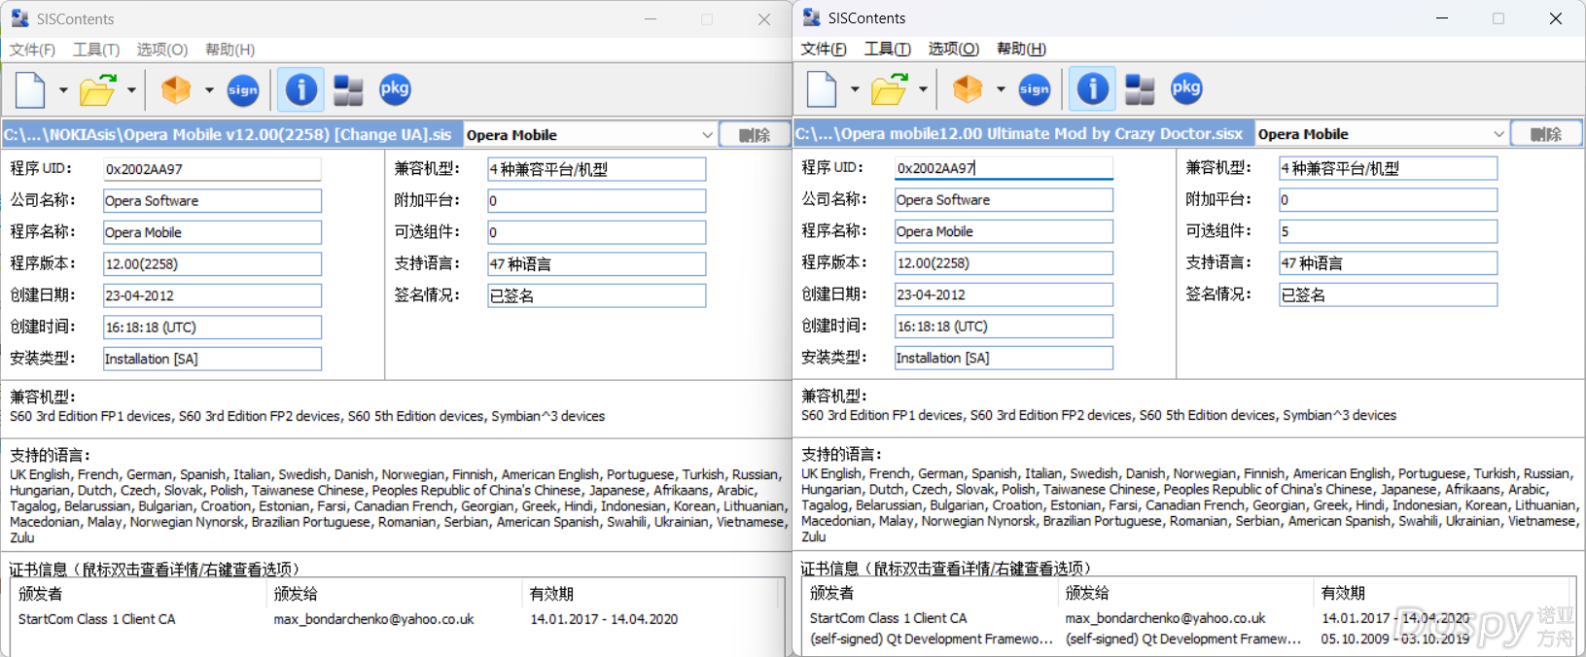Open 帮助(H) menu in left window
Viewport: 1586px width, 657px height.
[230, 50]
